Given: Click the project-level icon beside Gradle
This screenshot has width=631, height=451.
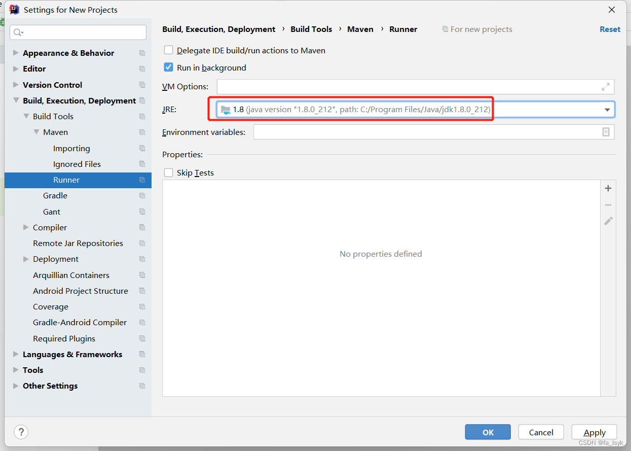Looking at the screenshot, I should 142,196.
